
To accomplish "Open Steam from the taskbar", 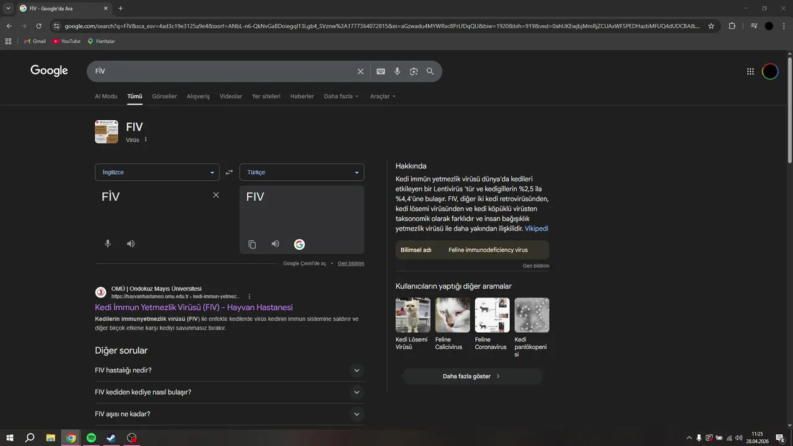I will pos(112,438).
